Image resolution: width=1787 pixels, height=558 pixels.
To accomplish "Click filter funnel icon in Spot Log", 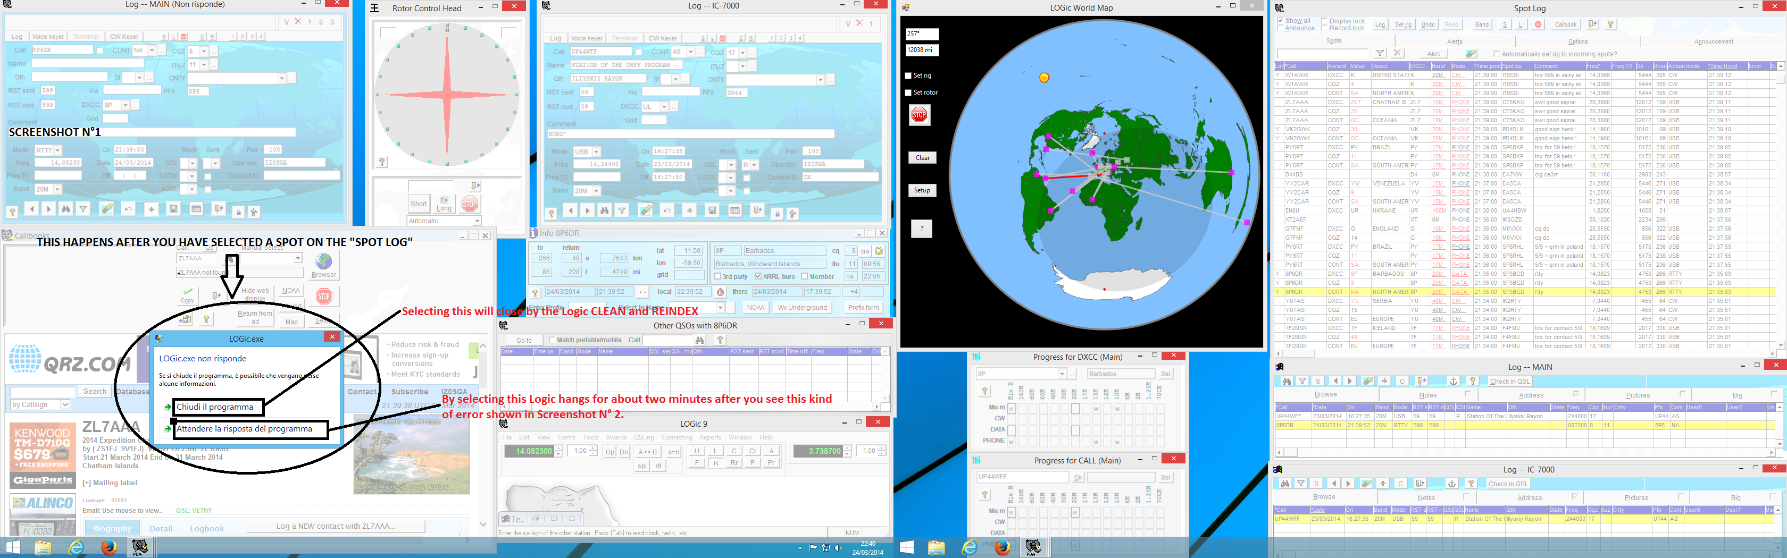I will [x=1381, y=53].
